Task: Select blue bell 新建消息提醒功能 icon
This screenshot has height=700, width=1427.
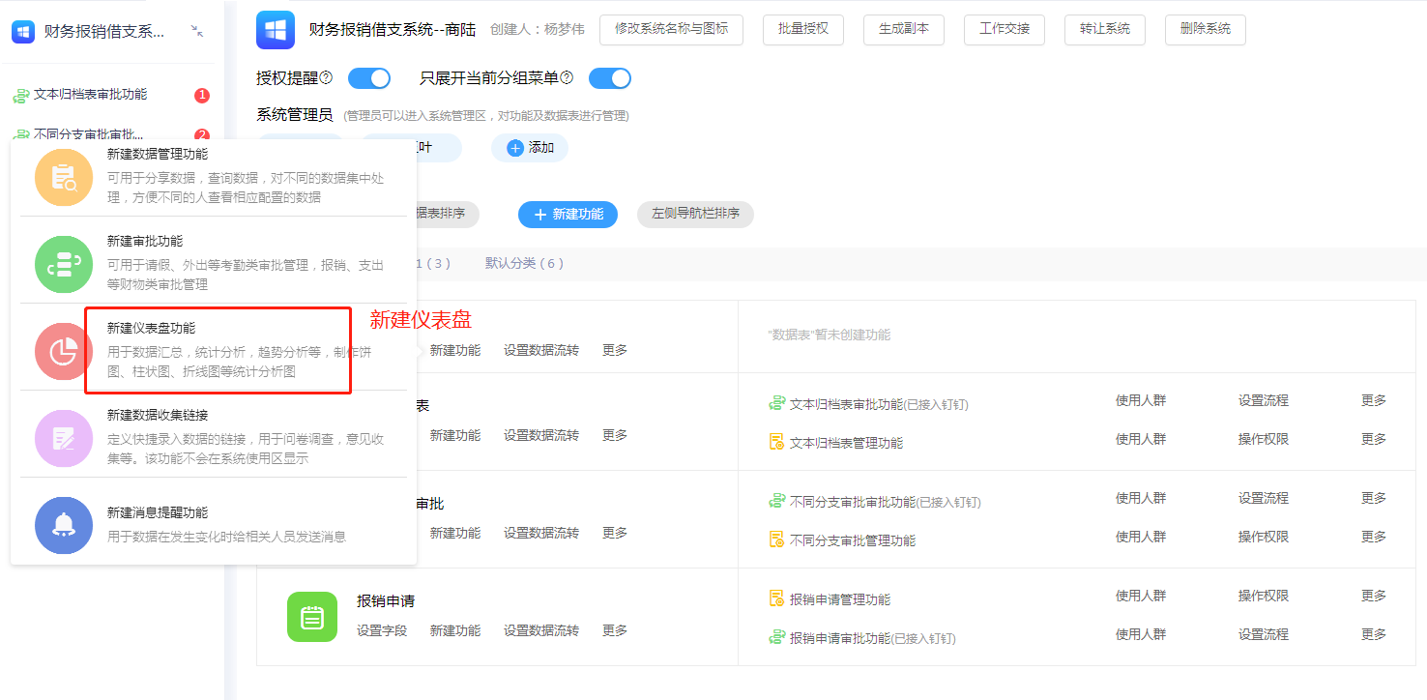Action: [64, 525]
